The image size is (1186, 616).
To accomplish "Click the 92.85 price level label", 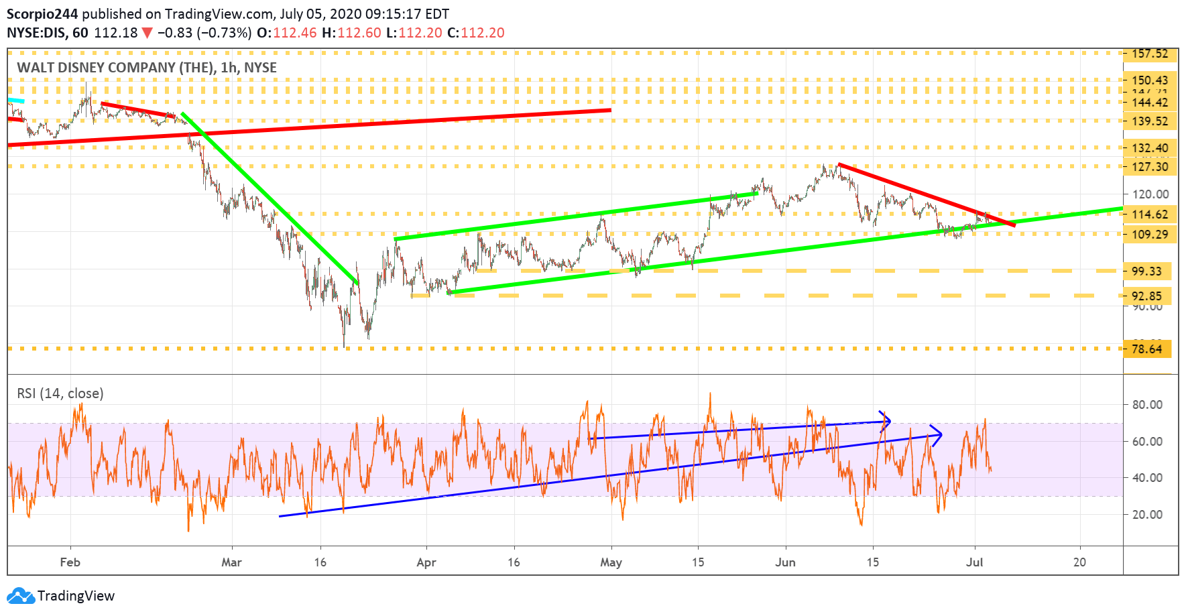I will (x=1147, y=296).
